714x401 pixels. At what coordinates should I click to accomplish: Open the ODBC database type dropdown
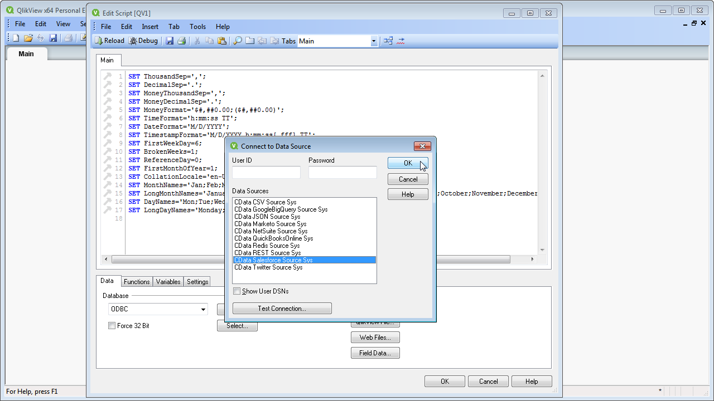click(x=203, y=310)
